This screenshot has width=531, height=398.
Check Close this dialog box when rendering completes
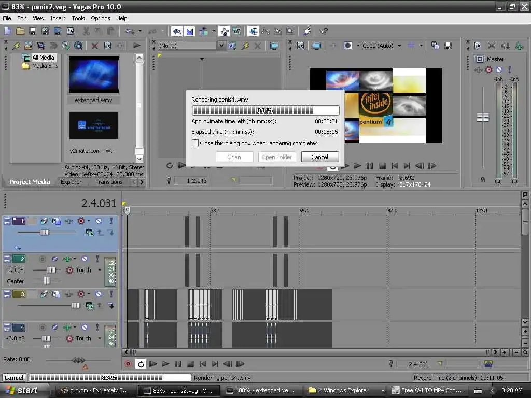pyautogui.click(x=195, y=143)
